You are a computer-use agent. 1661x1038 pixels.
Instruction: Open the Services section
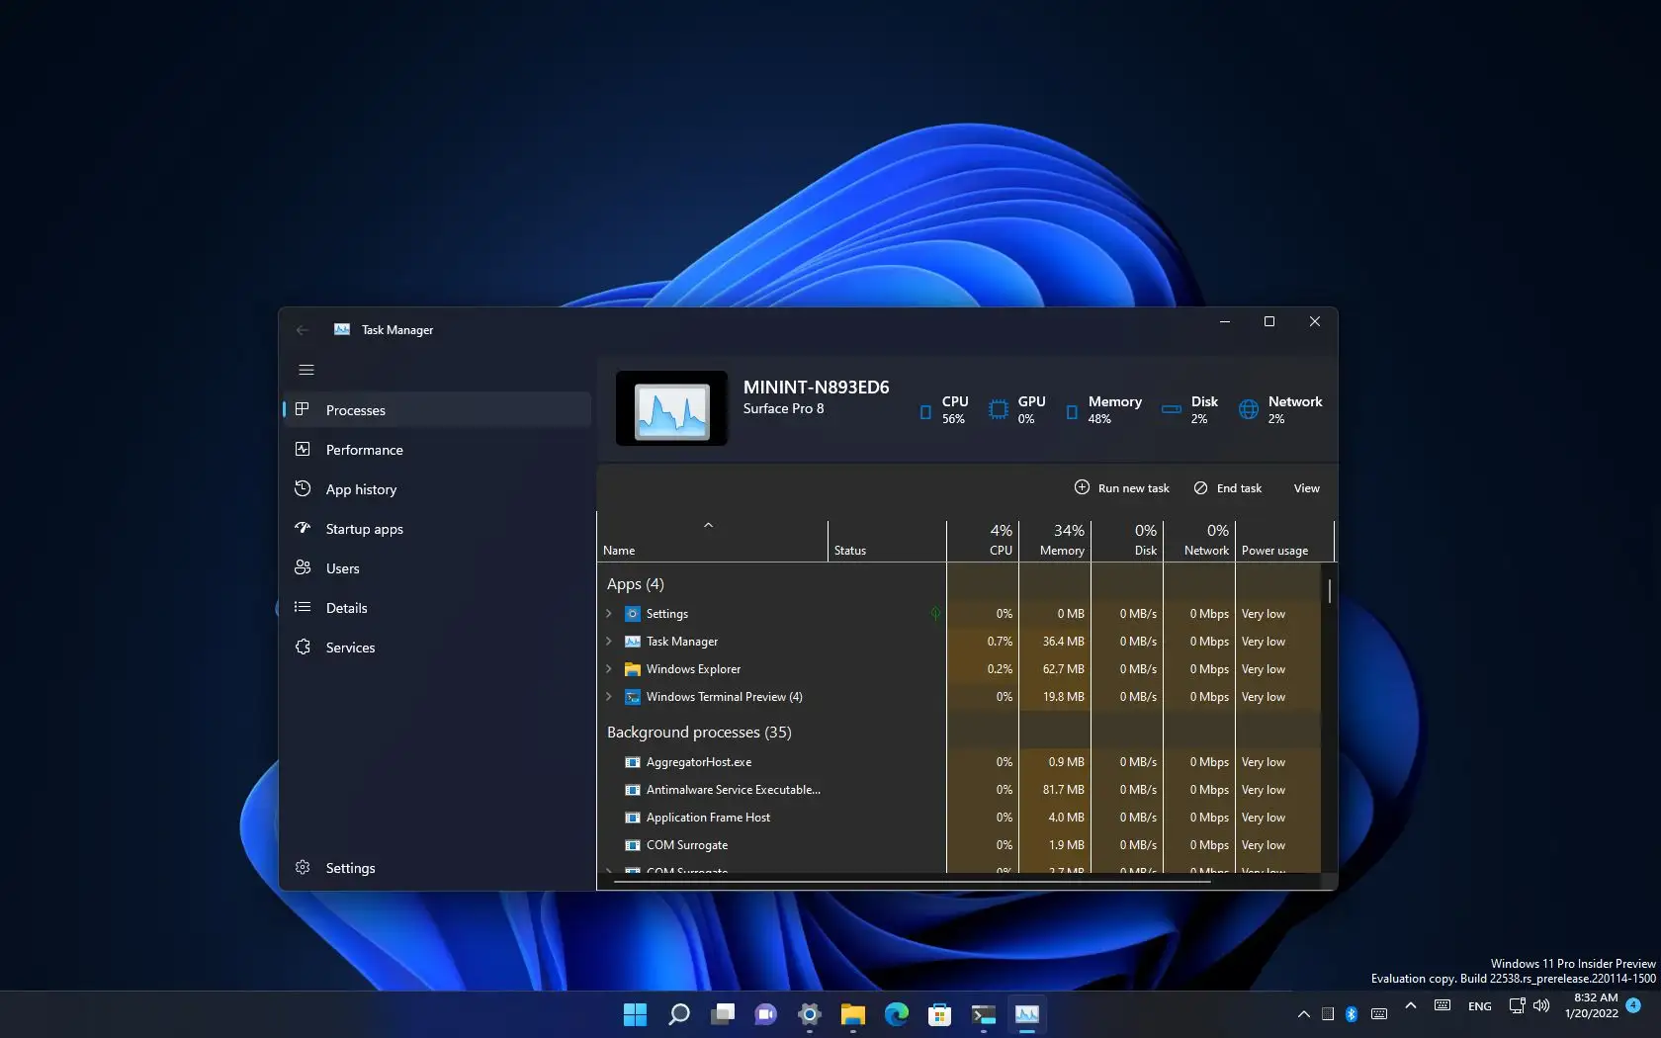(350, 648)
